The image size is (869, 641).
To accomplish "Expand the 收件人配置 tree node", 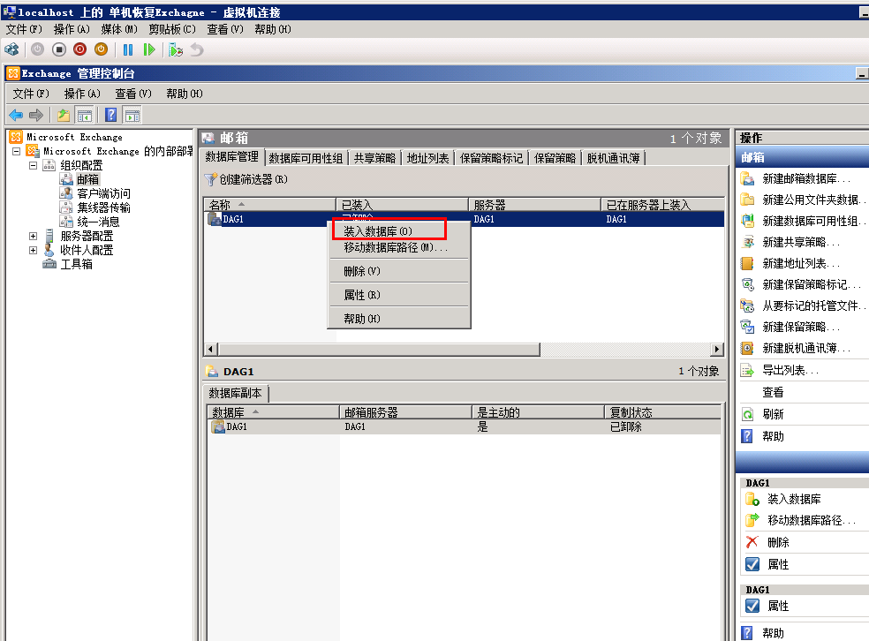I will pyautogui.click(x=34, y=250).
